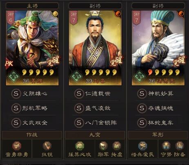Open the 蛮勇非勇 talent icon
This screenshot has height=165, width=189.
[17, 146]
